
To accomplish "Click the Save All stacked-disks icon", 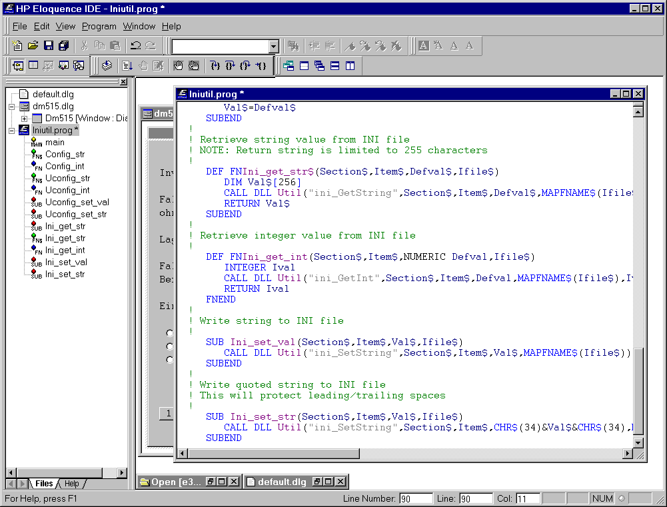I will point(64,45).
